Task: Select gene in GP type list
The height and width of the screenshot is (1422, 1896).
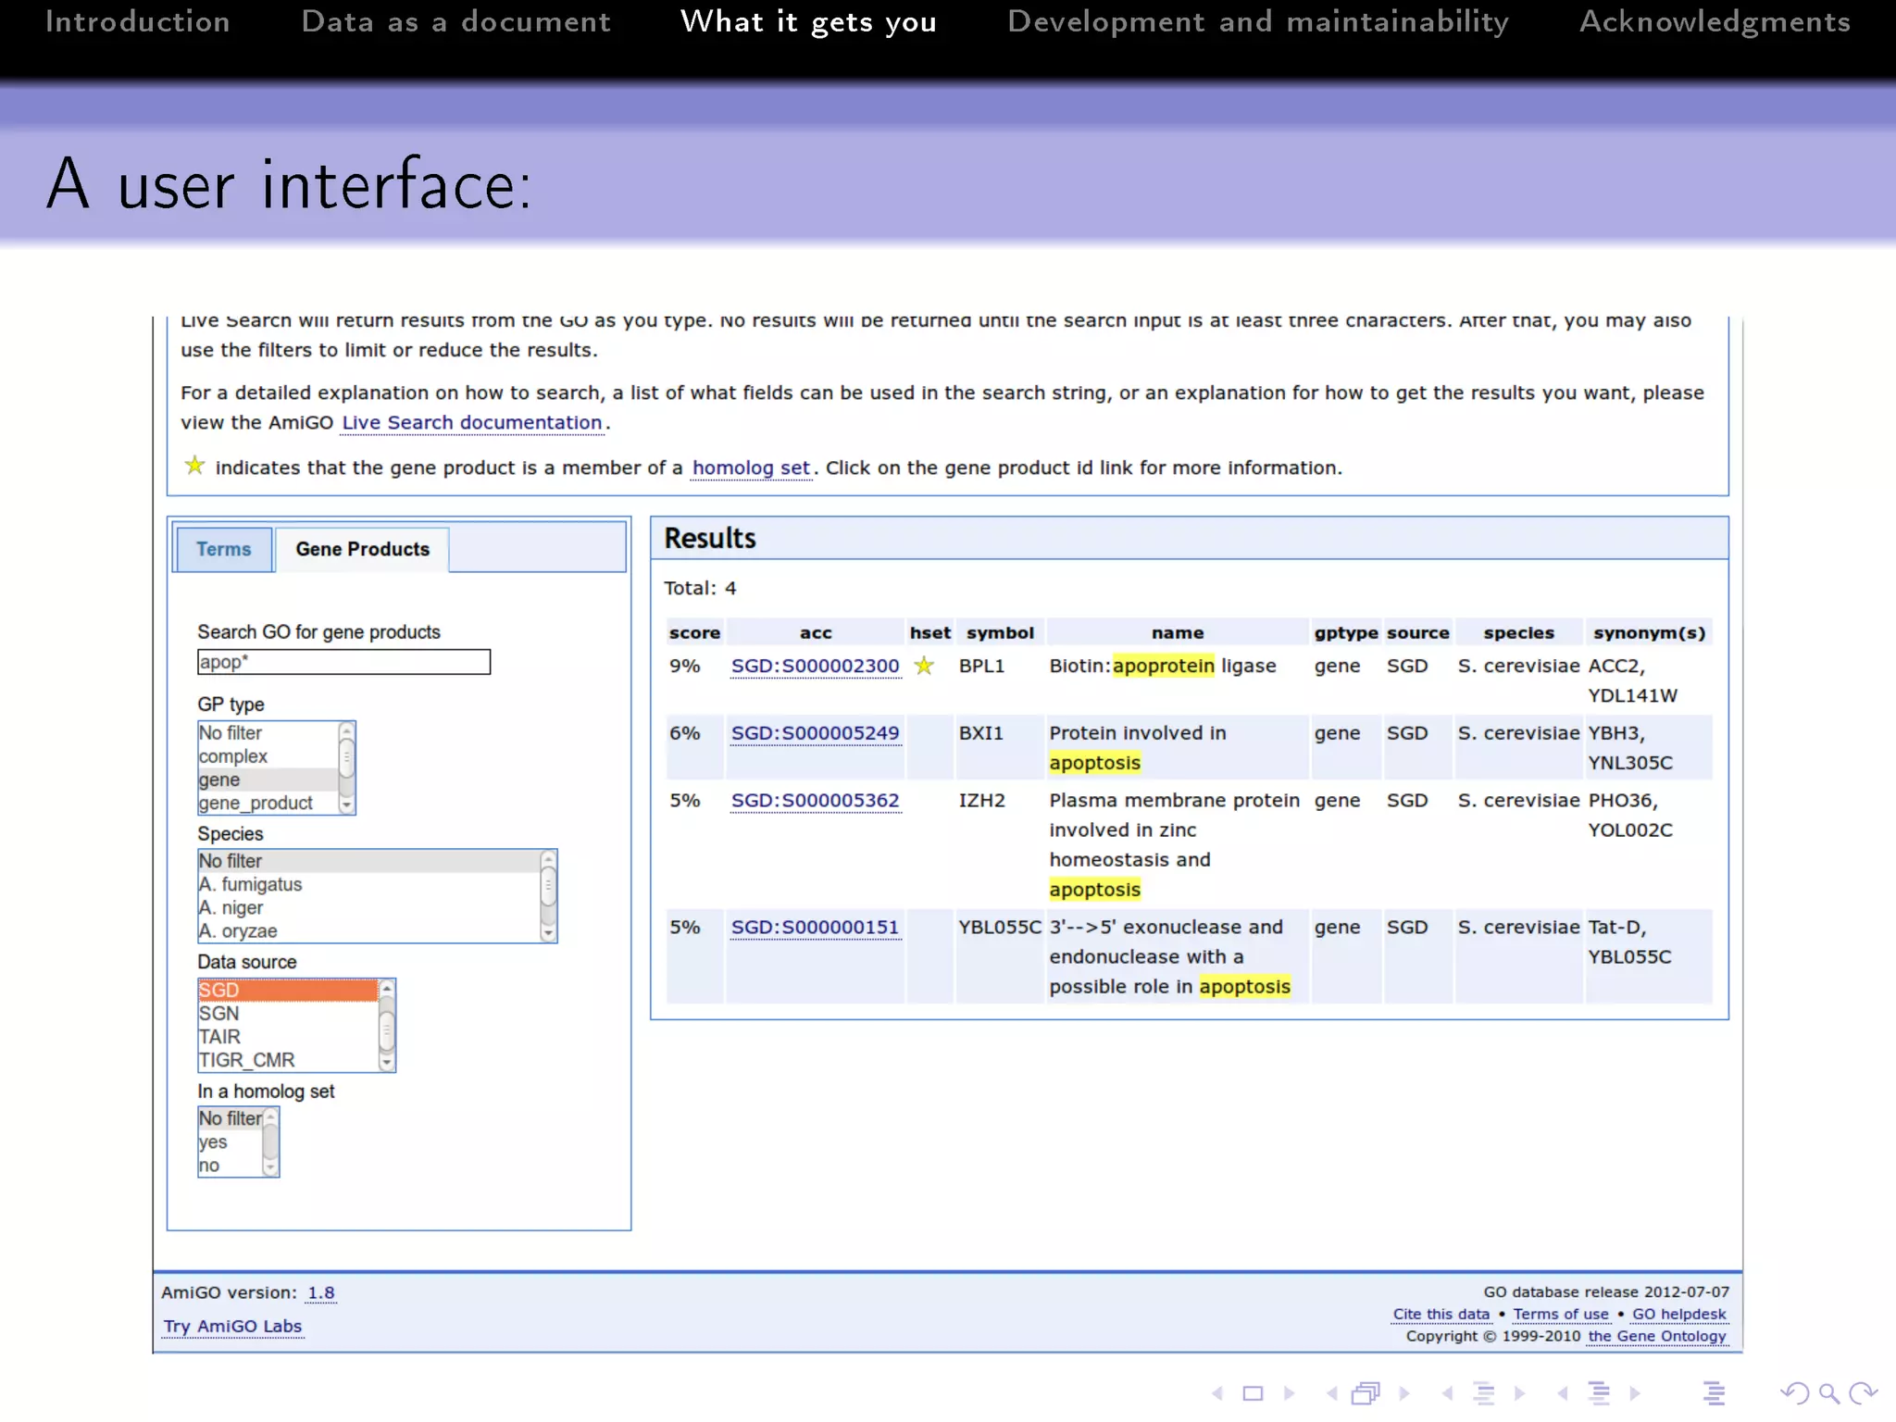Action: (268, 780)
